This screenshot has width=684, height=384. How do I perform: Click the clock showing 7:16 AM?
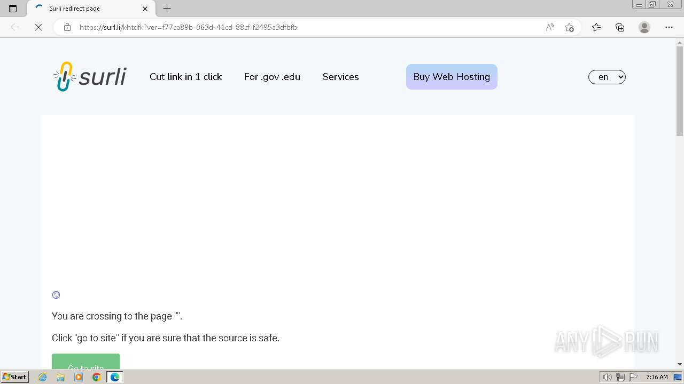click(656, 377)
